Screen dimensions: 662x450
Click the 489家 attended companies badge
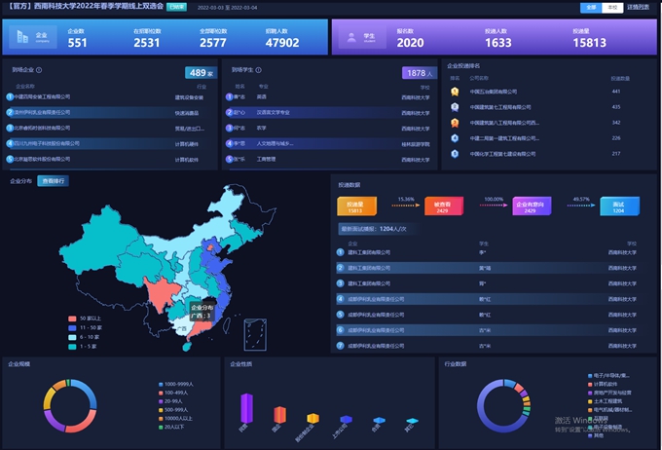[201, 73]
